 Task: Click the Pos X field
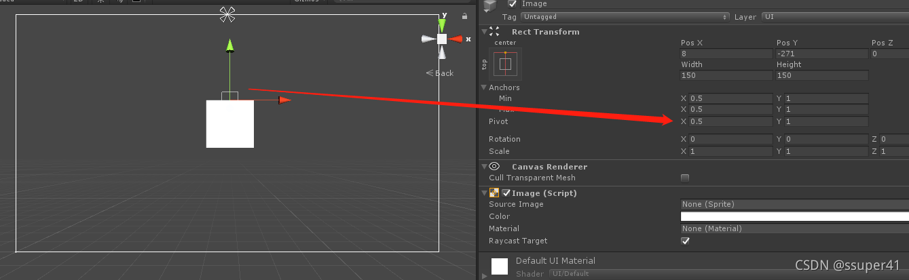coord(726,54)
